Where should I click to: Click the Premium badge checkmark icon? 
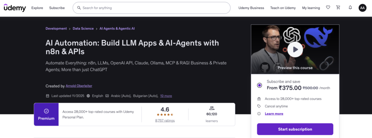(46, 111)
